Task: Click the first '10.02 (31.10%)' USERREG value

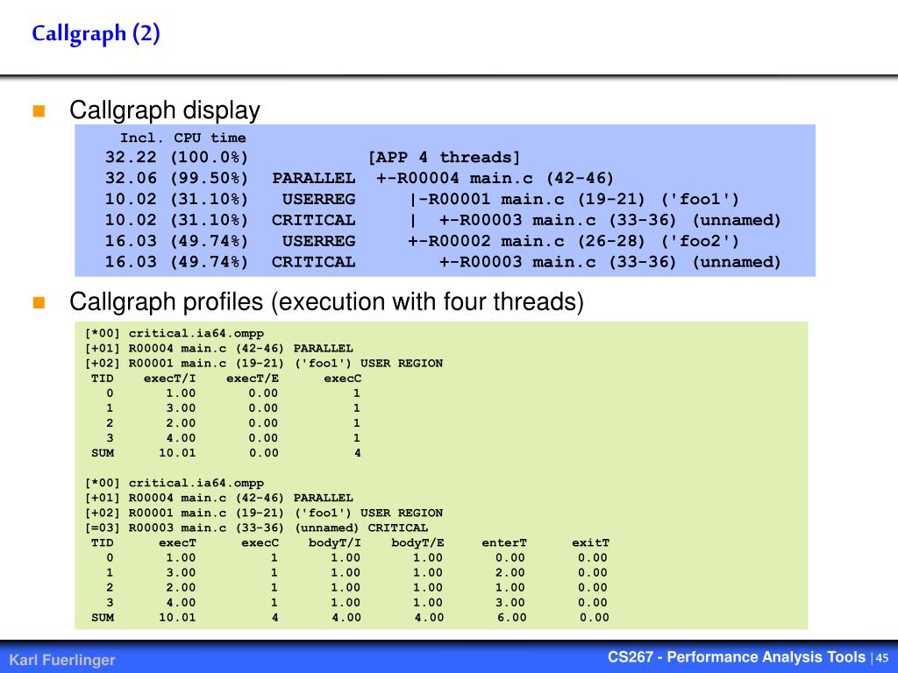Action: pyautogui.click(x=176, y=199)
